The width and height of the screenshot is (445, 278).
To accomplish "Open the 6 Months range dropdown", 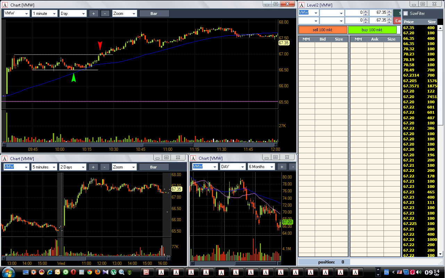I will (272, 167).
